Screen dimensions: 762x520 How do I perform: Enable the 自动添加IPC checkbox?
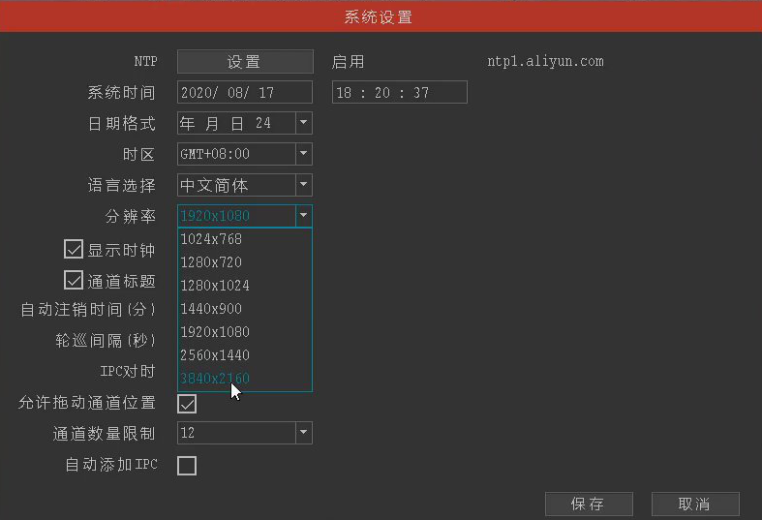(x=187, y=466)
